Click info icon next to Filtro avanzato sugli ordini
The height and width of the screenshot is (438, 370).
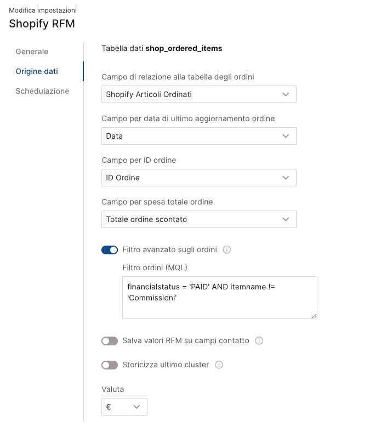point(227,250)
